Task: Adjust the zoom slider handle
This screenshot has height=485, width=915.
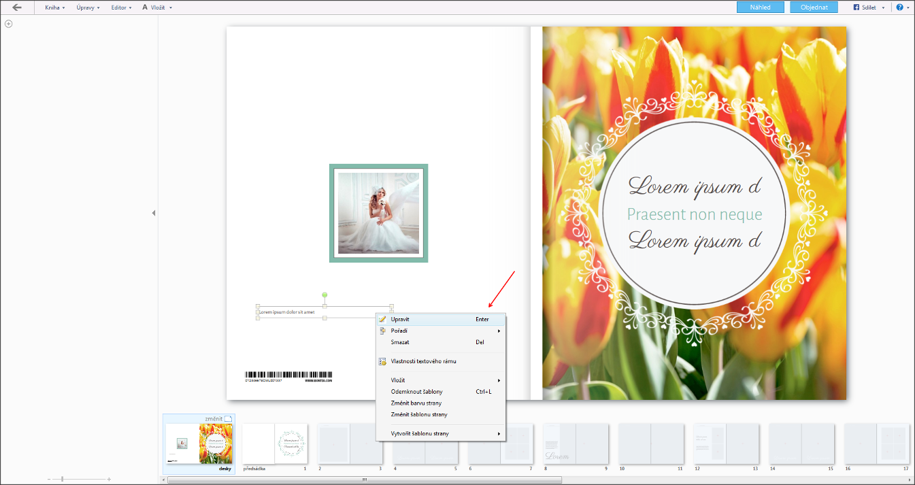Action: click(63, 480)
